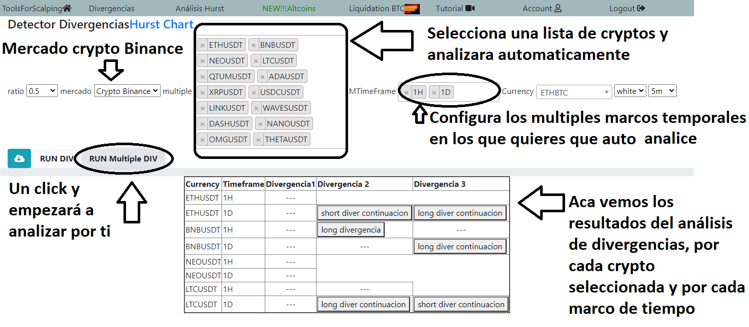This screenshot has width=749, height=327.
Task: Remove the 1D timeframe tag
Action: click(434, 92)
